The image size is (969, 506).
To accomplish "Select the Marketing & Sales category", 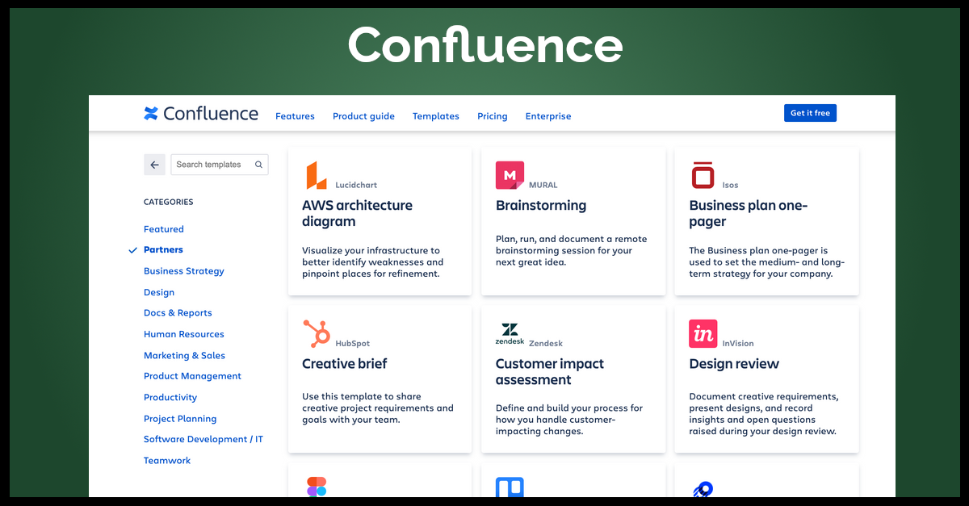I will pos(184,355).
